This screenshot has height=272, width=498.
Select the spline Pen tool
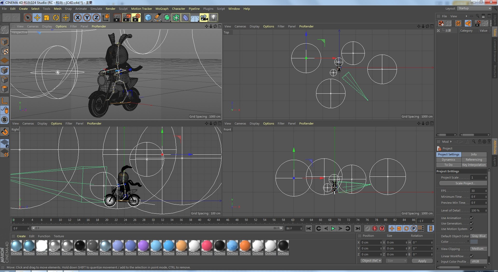157,18
